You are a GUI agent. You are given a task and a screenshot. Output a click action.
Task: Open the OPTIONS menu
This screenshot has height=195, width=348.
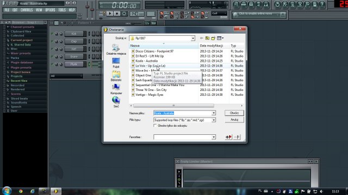[x=50, y=10]
